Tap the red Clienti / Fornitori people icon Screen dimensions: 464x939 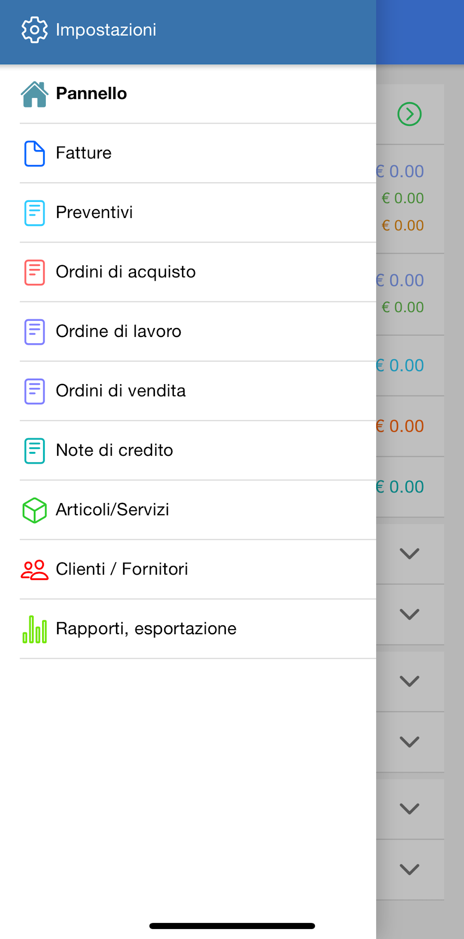coord(34,570)
